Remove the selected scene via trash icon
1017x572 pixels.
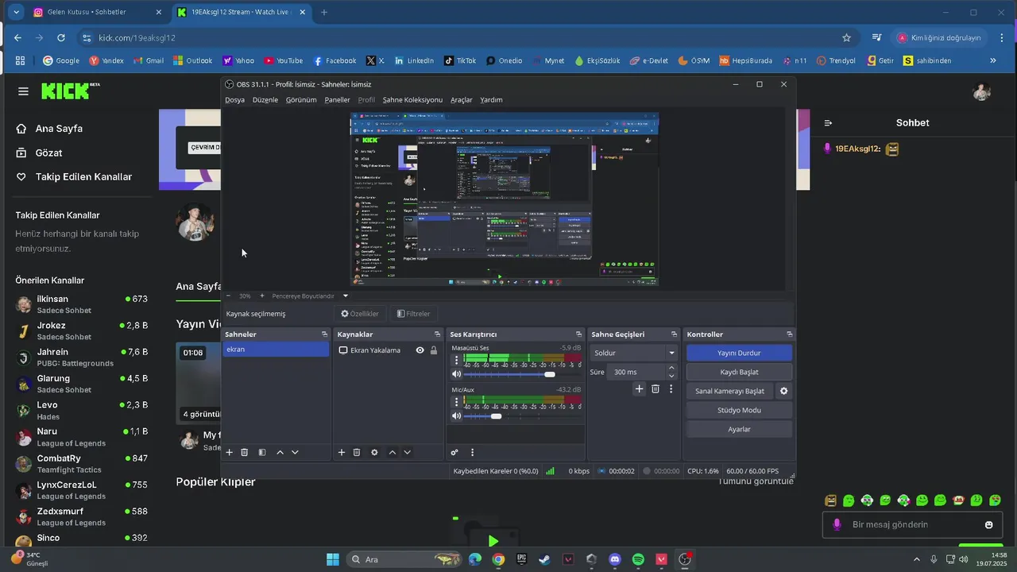click(245, 452)
